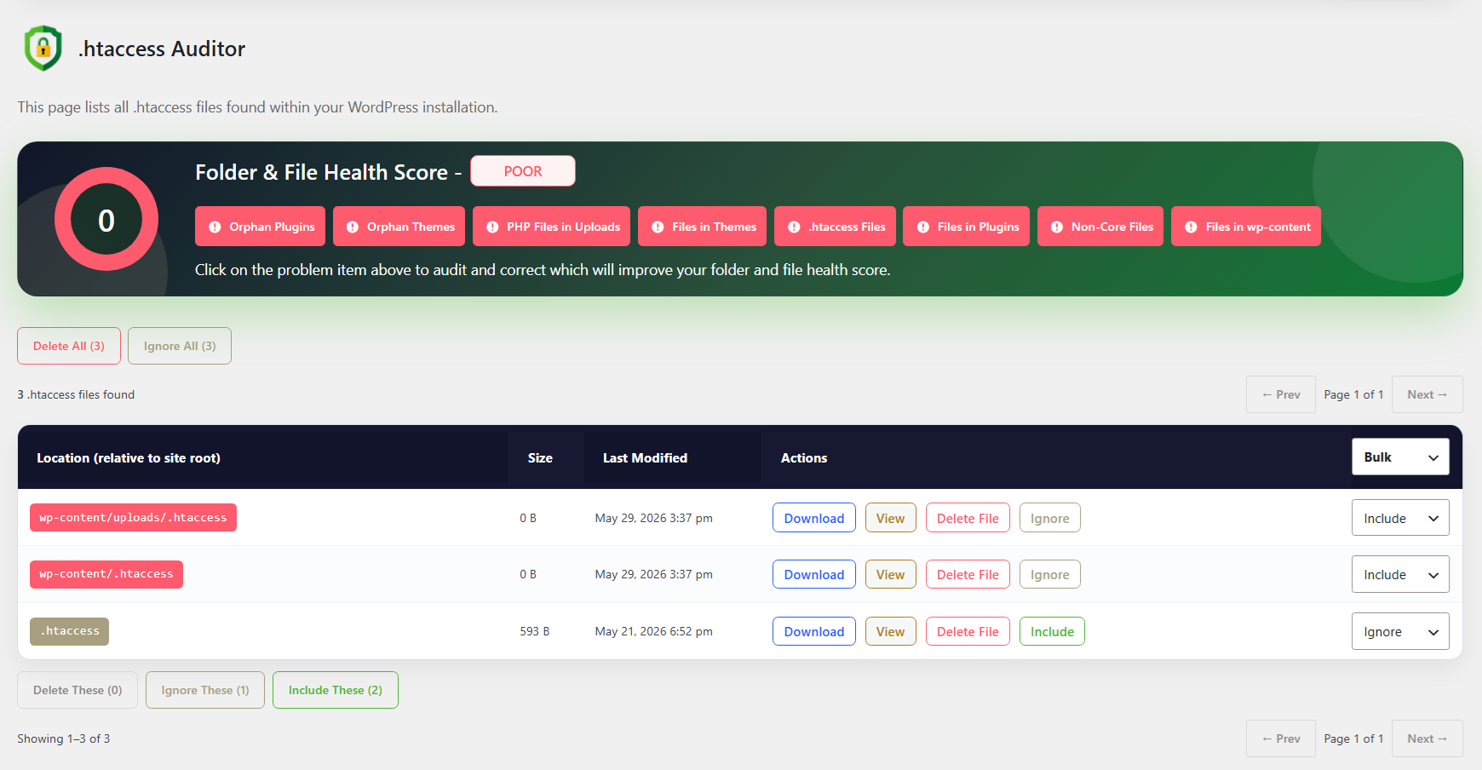Click the wp-content/.htaccess path label

(106, 574)
